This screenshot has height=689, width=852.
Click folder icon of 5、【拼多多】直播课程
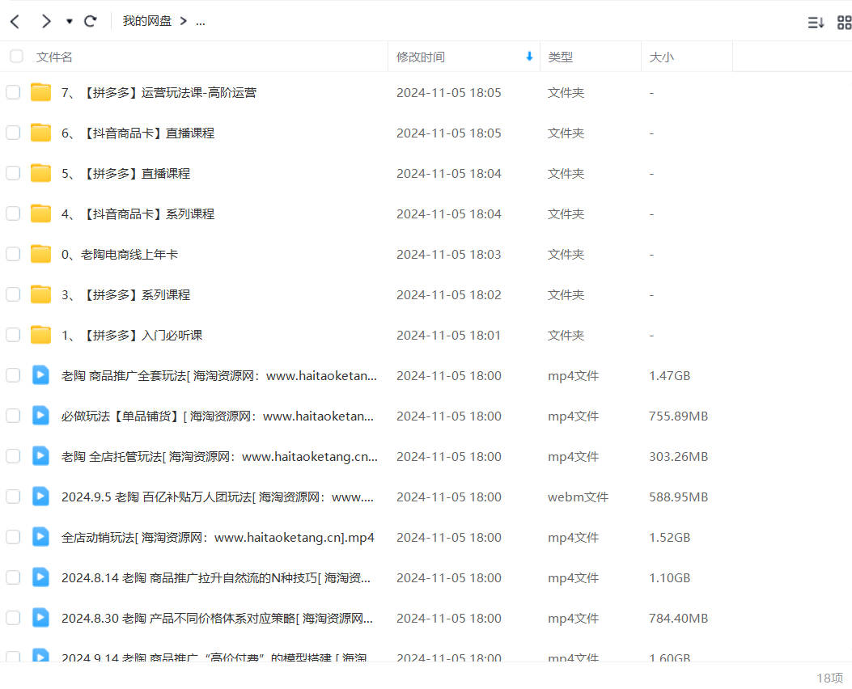tap(40, 173)
